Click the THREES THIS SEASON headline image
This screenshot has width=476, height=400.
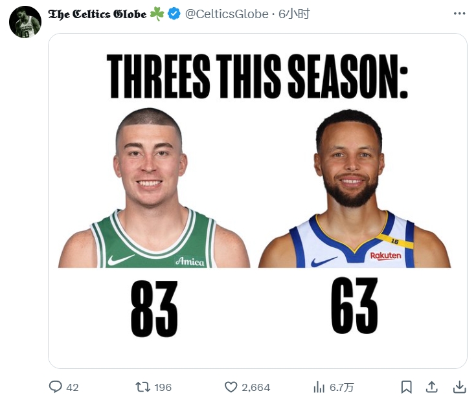pyautogui.click(x=257, y=76)
